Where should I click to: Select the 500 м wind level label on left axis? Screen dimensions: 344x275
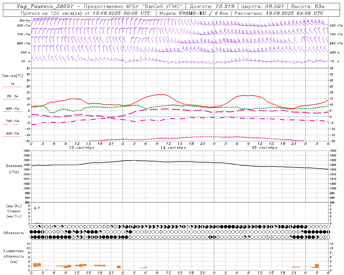coord(26,52)
